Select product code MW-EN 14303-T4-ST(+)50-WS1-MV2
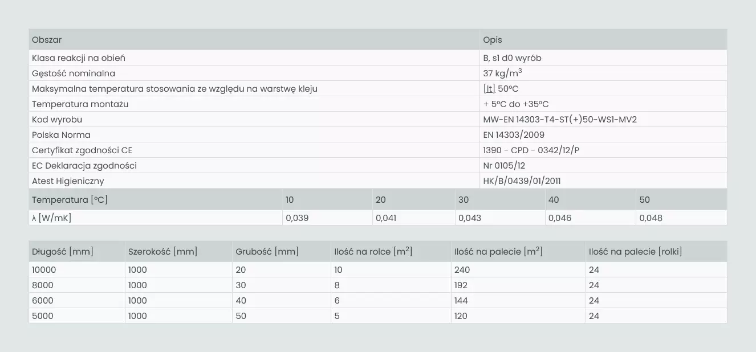 560,120
